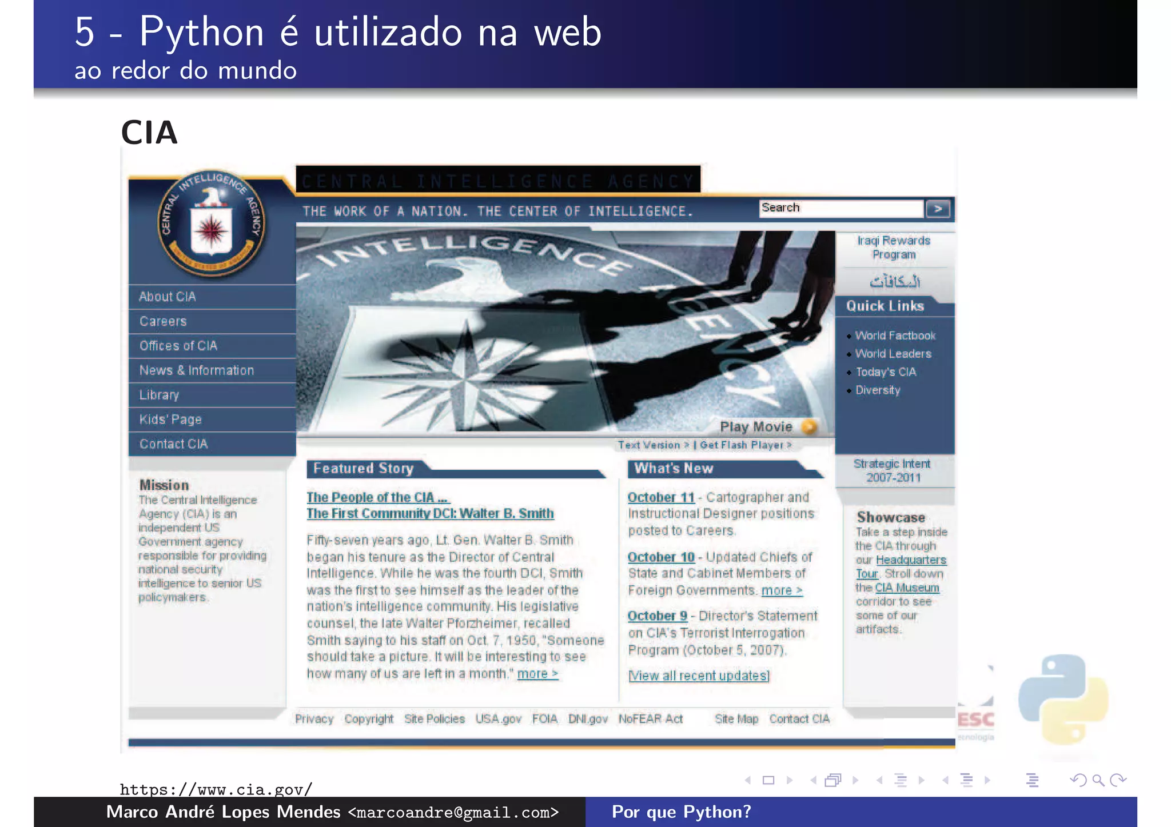The height and width of the screenshot is (827, 1171).
Task: Click inside the Search input field
Action: [841, 208]
